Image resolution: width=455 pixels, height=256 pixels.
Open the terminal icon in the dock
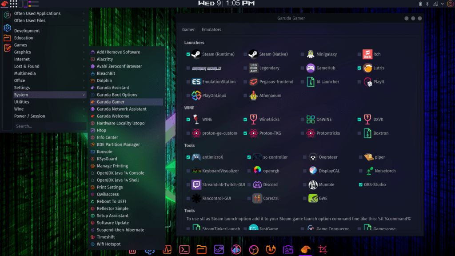[184, 250]
